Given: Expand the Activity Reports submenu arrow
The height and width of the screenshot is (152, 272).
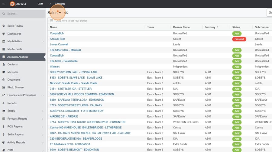Looking at the screenshot, I should click(43, 143).
